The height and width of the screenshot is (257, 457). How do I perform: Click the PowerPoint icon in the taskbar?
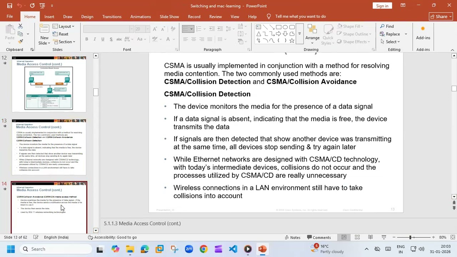point(262,249)
